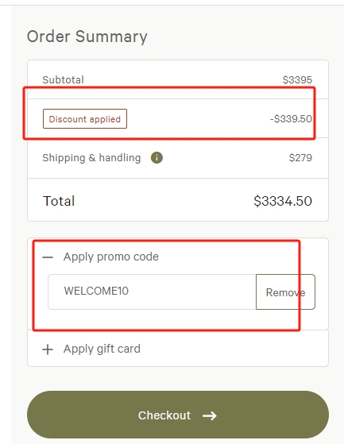
Task: Click the Discount applied badge
Action: [x=85, y=119]
